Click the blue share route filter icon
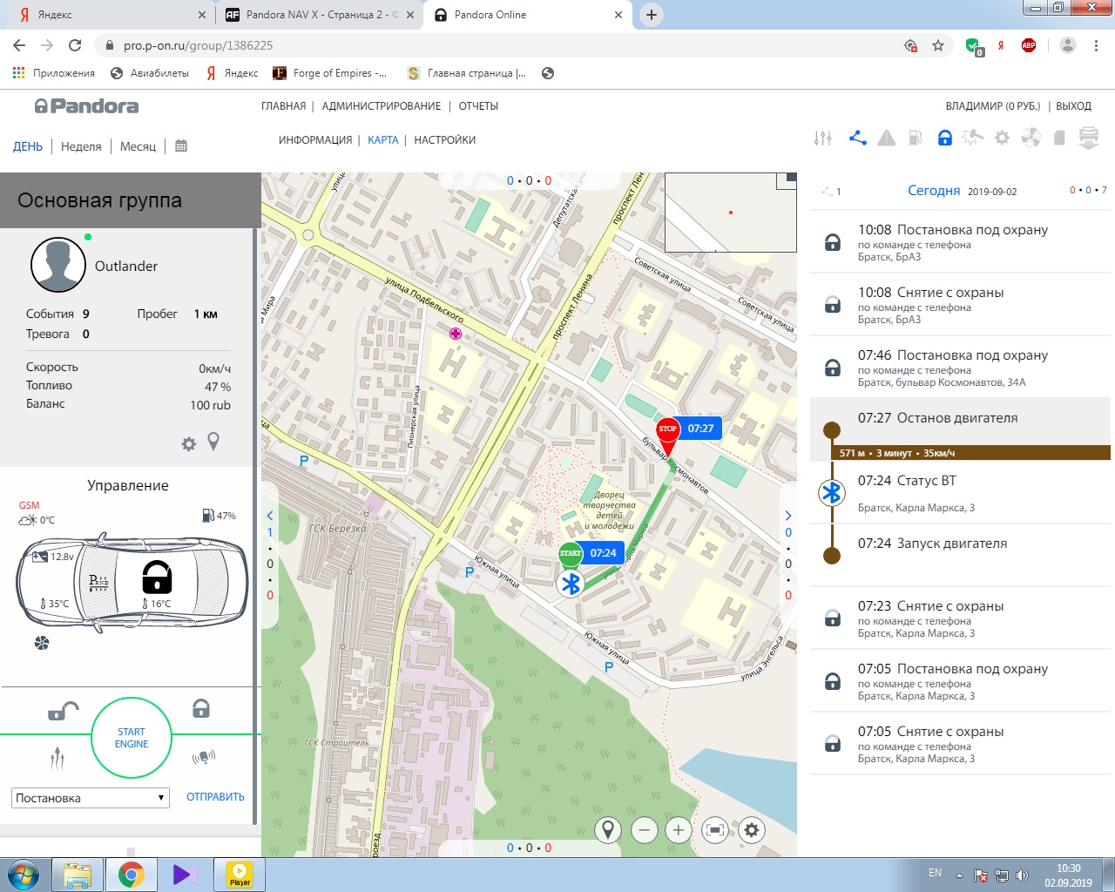Viewport: 1115px width, 892px height. click(x=857, y=138)
